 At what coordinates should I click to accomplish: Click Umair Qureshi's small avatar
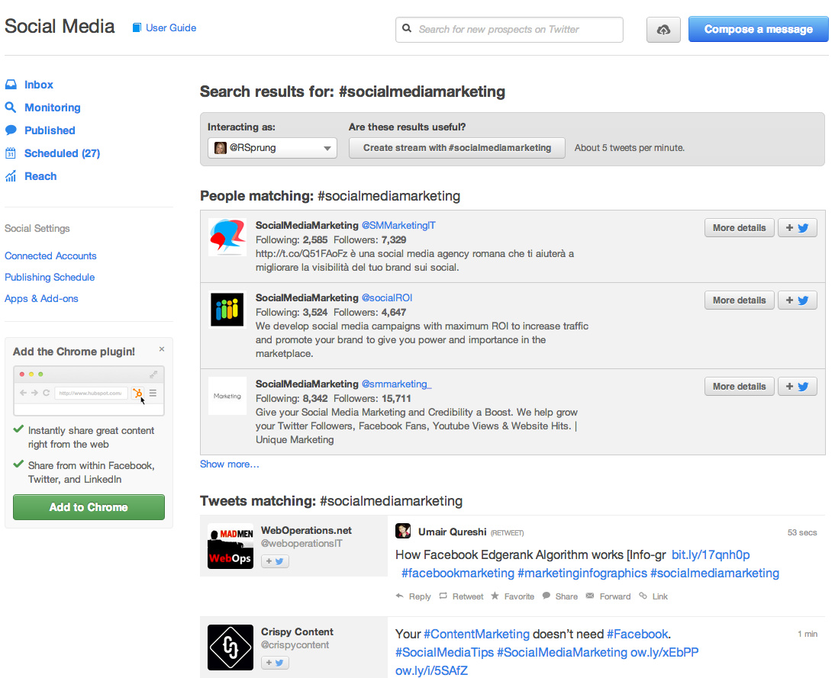(x=403, y=531)
